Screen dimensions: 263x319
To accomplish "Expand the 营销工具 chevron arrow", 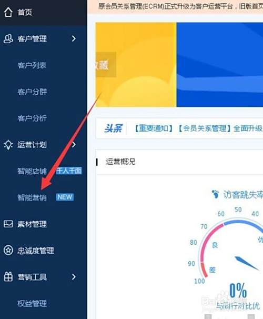I will coord(74,277).
